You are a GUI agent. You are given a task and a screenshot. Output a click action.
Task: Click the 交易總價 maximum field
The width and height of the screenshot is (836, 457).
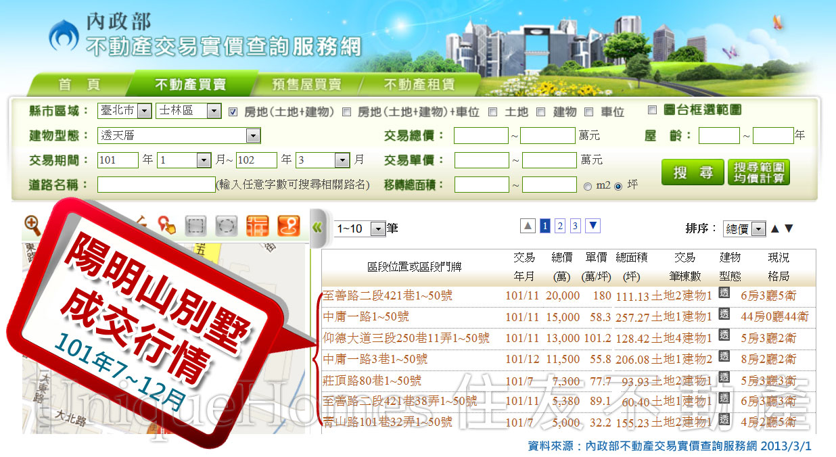pyautogui.click(x=547, y=135)
